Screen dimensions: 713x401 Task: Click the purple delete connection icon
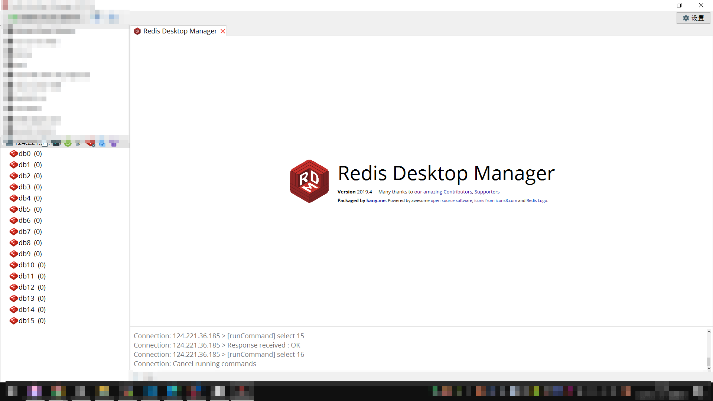coord(114,143)
